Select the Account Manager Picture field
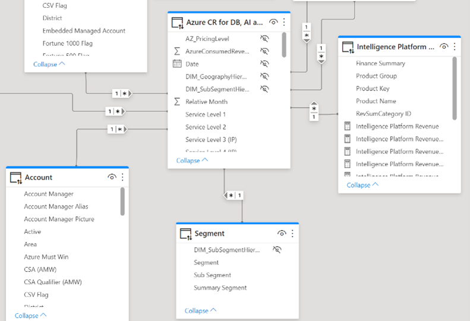This screenshot has width=470, height=321. pyautogui.click(x=59, y=219)
